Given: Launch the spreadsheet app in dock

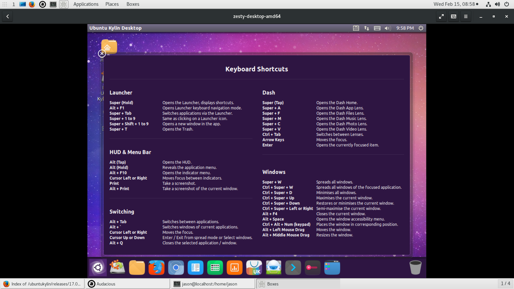Looking at the screenshot, I should point(215,267).
